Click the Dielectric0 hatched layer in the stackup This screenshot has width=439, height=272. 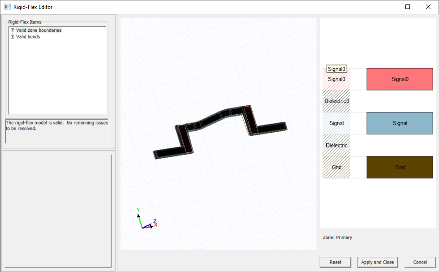[336, 101]
